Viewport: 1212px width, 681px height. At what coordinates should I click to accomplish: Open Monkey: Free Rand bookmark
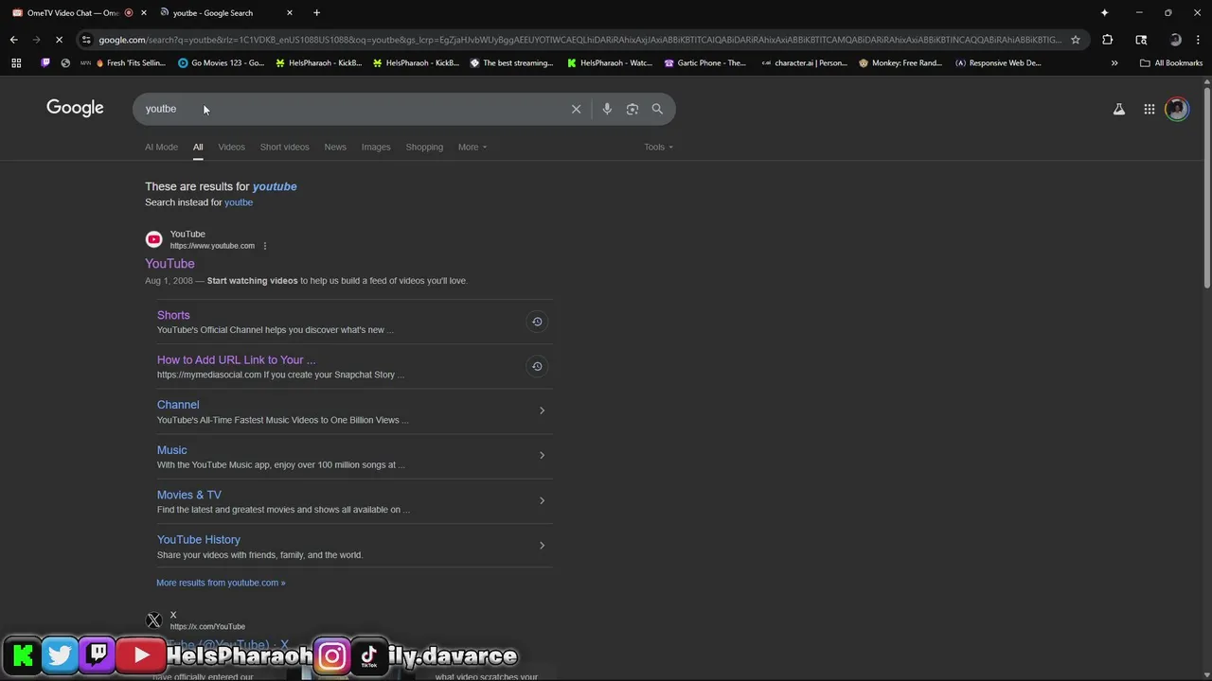900,63
